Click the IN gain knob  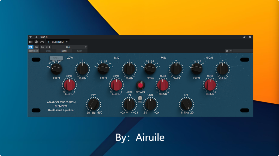click(129, 104)
